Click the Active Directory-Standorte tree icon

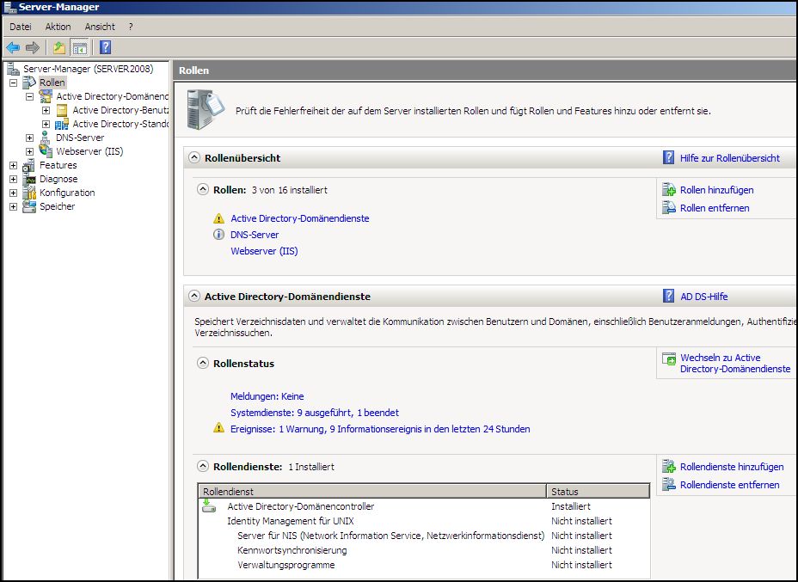[x=62, y=124]
